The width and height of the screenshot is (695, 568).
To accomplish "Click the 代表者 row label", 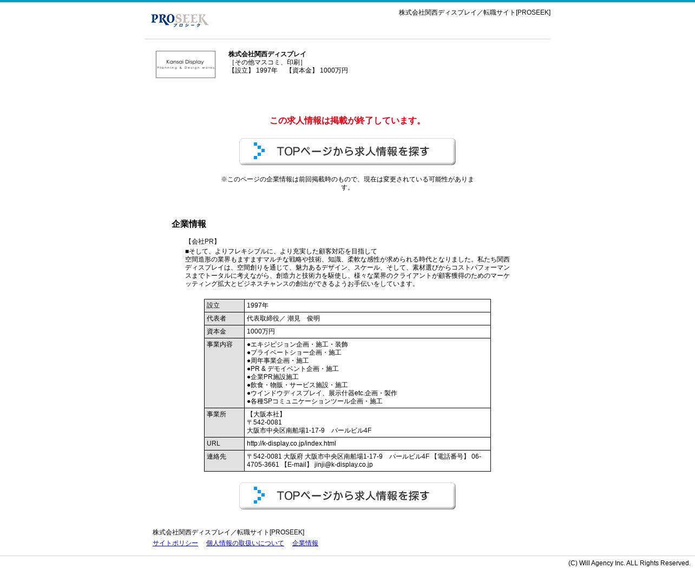I will [217, 318].
